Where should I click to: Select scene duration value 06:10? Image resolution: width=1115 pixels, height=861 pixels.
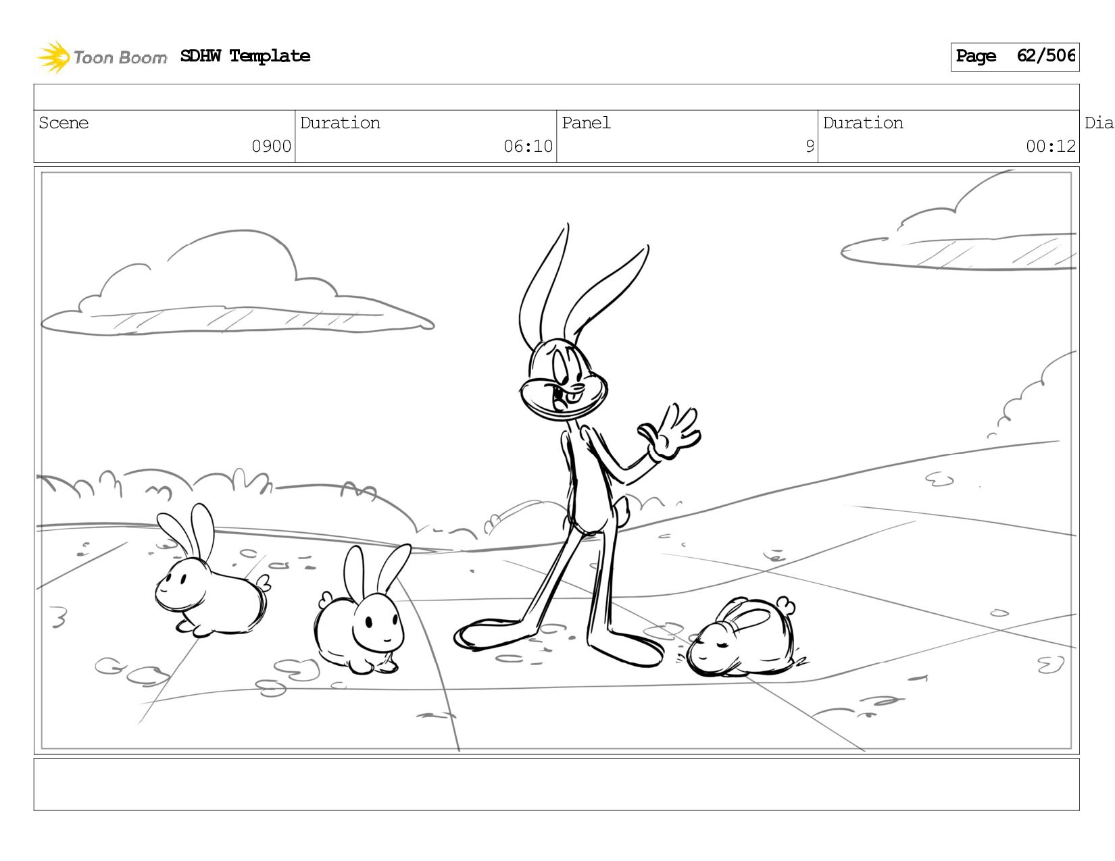pos(528,147)
